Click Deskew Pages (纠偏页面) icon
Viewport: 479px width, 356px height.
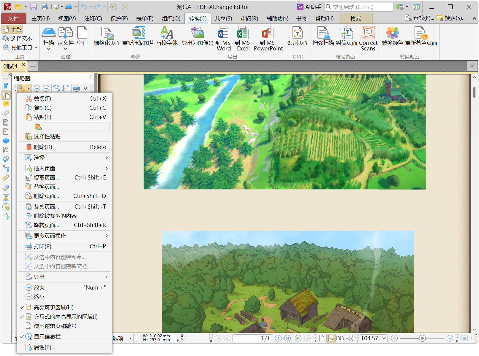346,33
